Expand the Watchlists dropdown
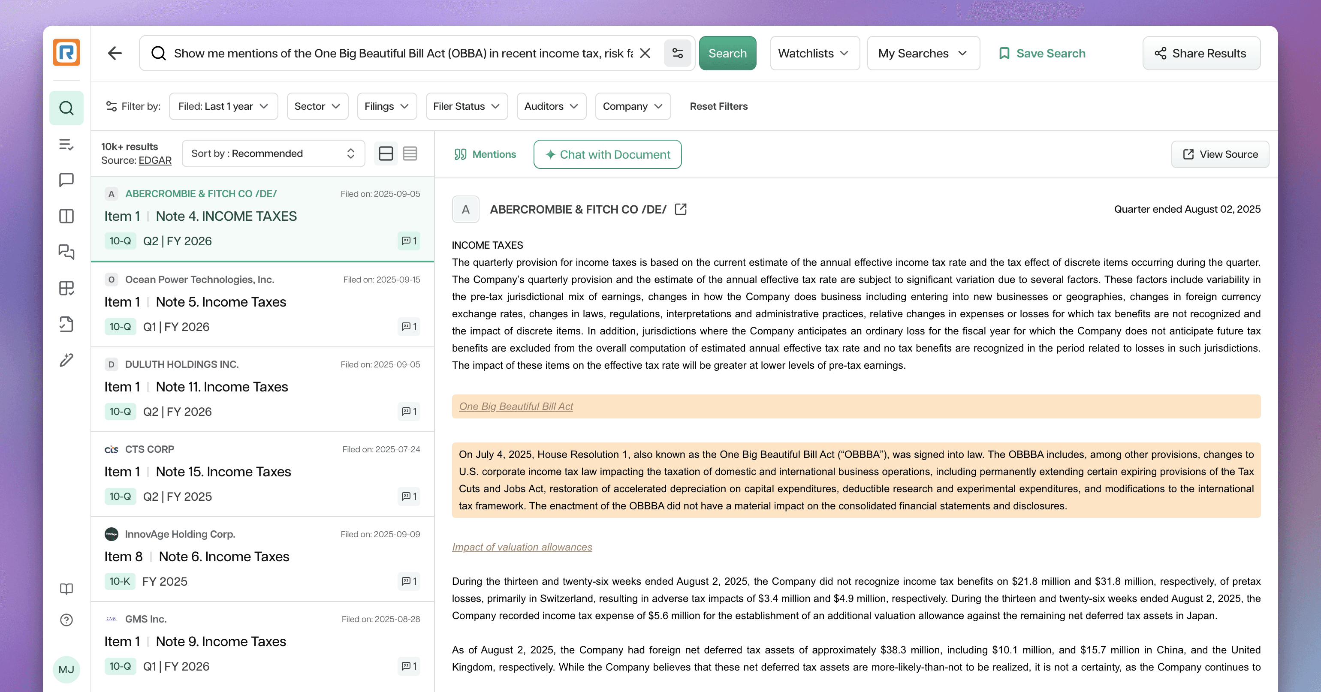 tap(814, 53)
